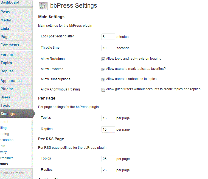Click the Settings menu header
Screen dimensions: 208x179
click(x=8, y=114)
